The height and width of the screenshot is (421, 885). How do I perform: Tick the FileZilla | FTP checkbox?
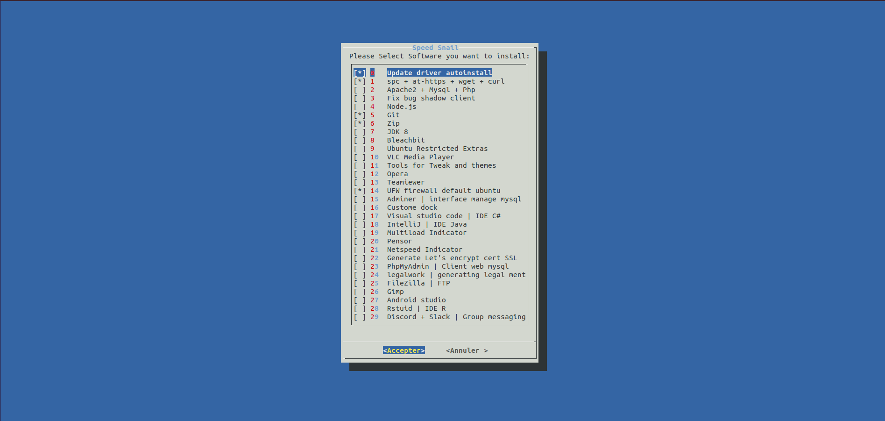360,283
